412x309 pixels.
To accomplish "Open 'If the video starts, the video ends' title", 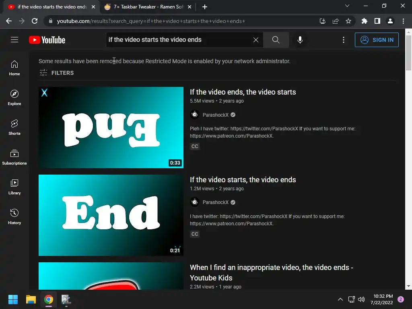I will pyautogui.click(x=243, y=180).
